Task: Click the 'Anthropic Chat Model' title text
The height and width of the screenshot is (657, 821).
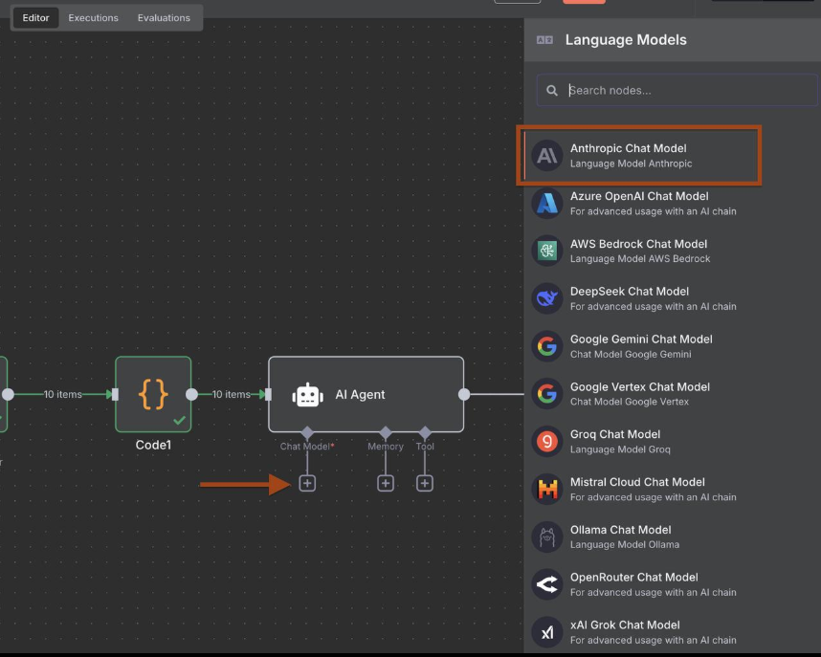Action: click(x=628, y=148)
